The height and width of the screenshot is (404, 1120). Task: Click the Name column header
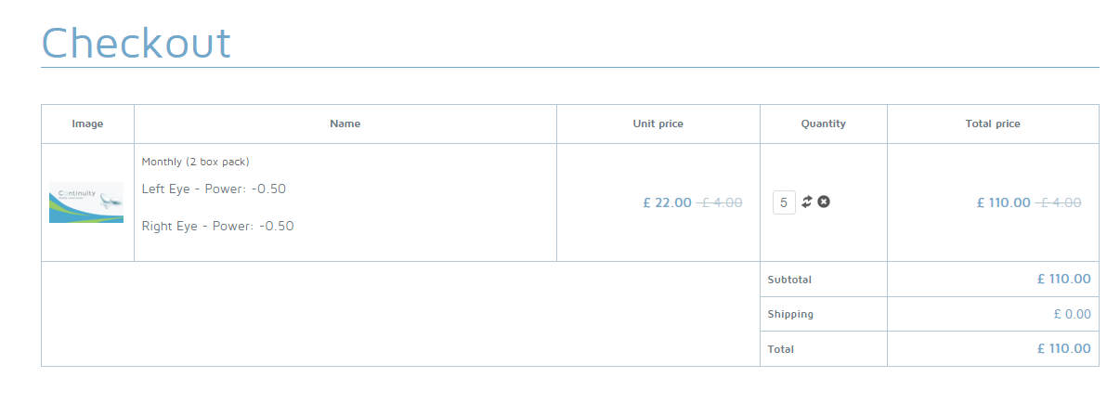coord(345,124)
